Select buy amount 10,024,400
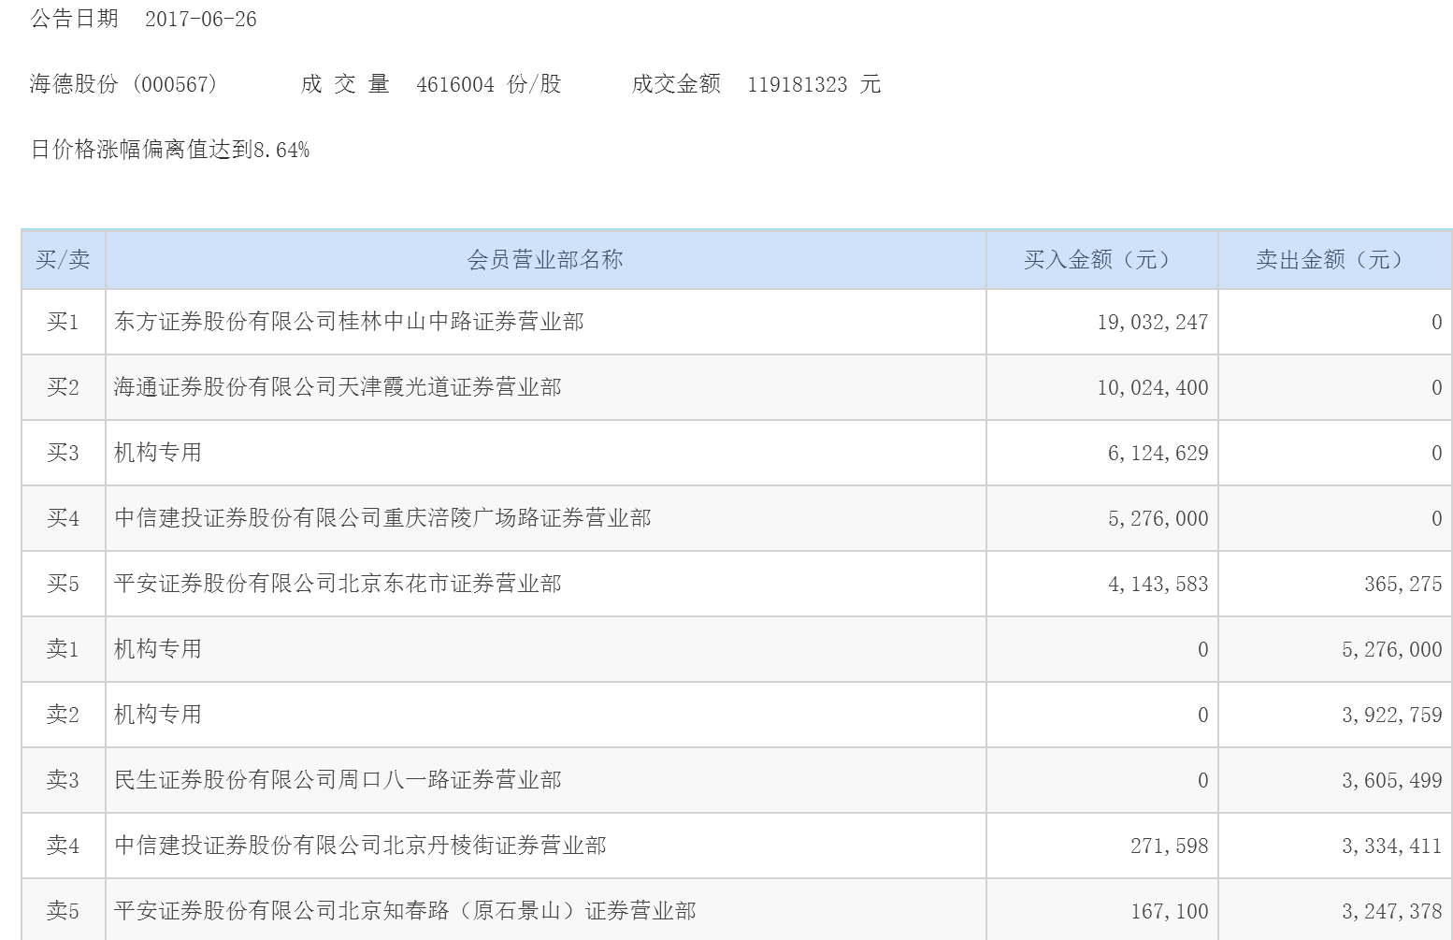1453x940 pixels. (x=1153, y=388)
